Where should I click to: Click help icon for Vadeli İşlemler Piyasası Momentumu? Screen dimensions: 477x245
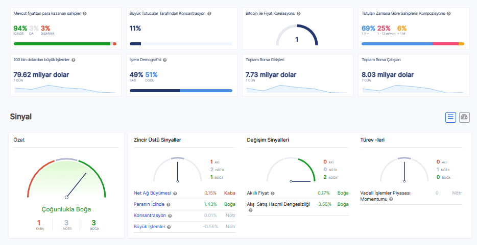(x=391, y=199)
